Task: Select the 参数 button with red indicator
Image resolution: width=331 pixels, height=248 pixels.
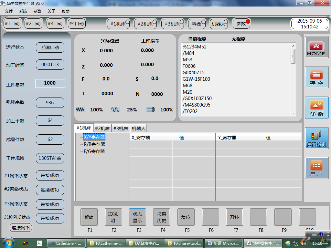Action: point(241,24)
